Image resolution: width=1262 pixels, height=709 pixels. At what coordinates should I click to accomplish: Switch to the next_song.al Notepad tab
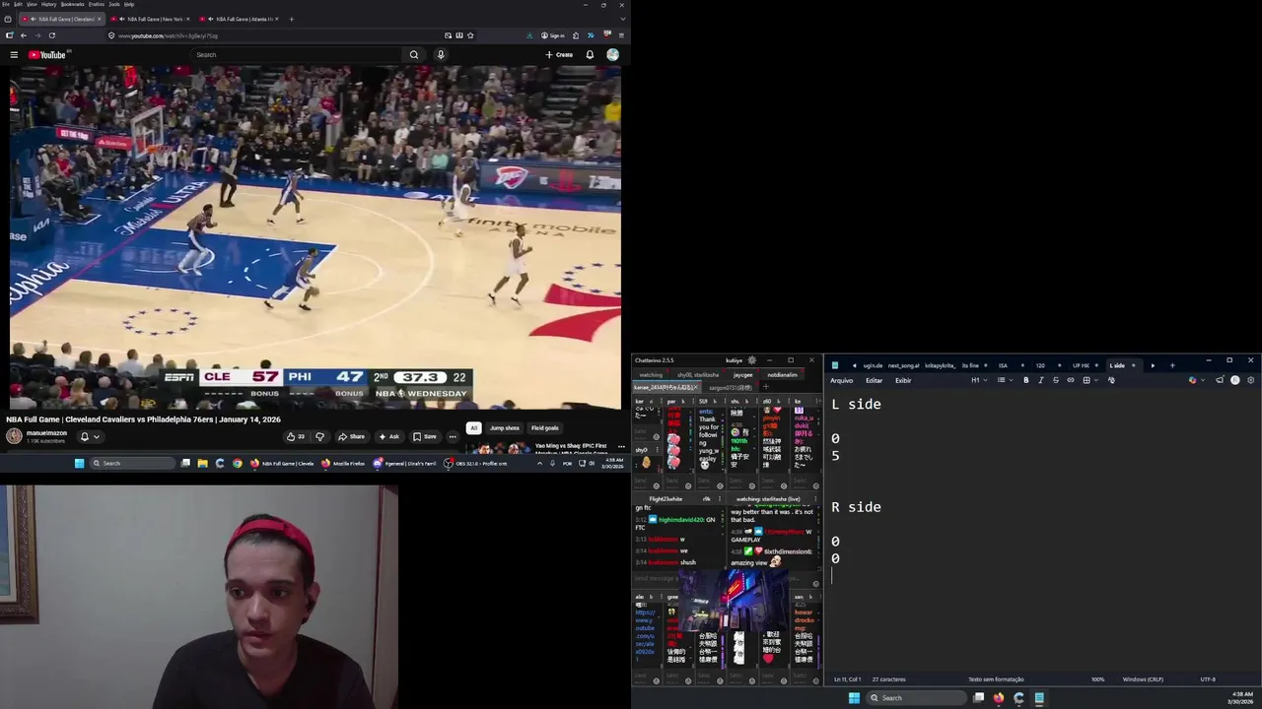[x=903, y=365]
